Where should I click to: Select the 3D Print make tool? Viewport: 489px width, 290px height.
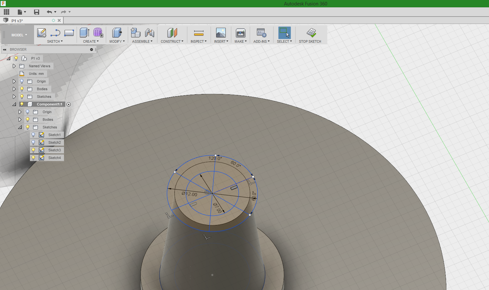pyautogui.click(x=240, y=33)
